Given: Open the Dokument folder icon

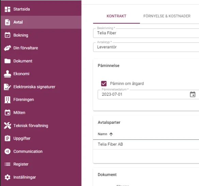Looking at the screenshot, I should pyautogui.click(x=7, y=61).
